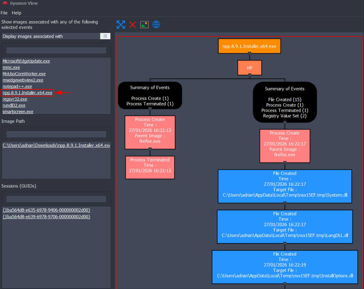Select the session GUID starting 1ba564d8-e635
Screen dimensions: 364x289
click(46, 210)
